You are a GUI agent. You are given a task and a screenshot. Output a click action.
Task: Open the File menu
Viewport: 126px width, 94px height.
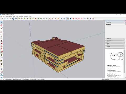tap(1, 16)
